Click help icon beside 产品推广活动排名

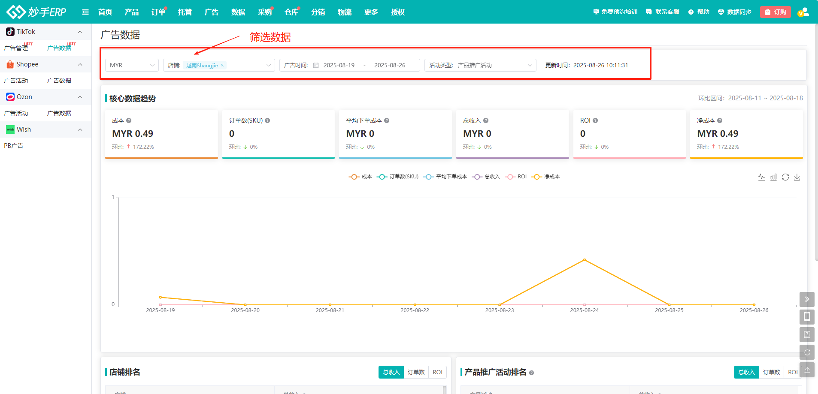(x=531, y=373)
